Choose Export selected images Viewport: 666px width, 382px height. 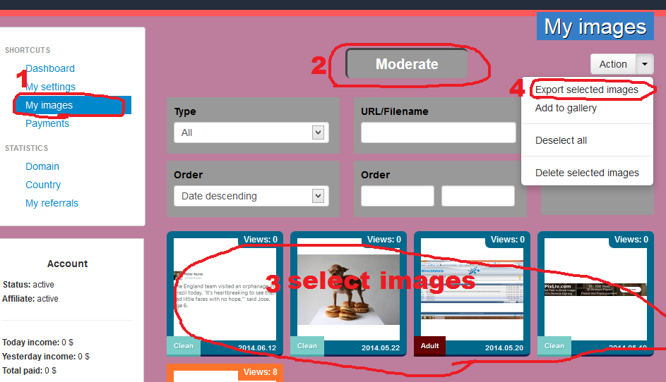[x=586, y=90]
